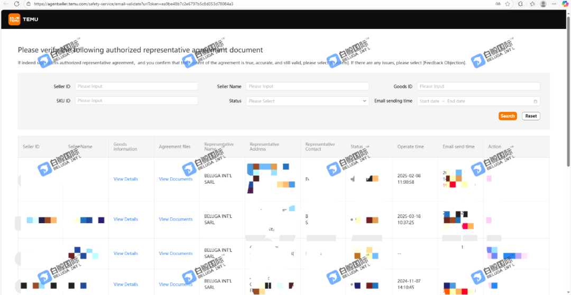Image resolution: width=571 pixels, height=295 pixels.
Task: Open View Documents in the row without operate time
Action: (176, 253)
